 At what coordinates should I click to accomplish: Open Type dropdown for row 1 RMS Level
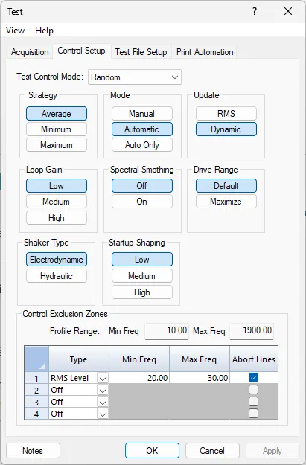pos(103,378)
